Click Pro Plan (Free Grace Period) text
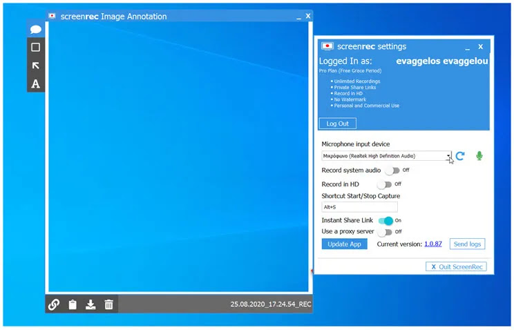Image resolution: width=514 pixels, height=330 pixels. click(350, 71)
